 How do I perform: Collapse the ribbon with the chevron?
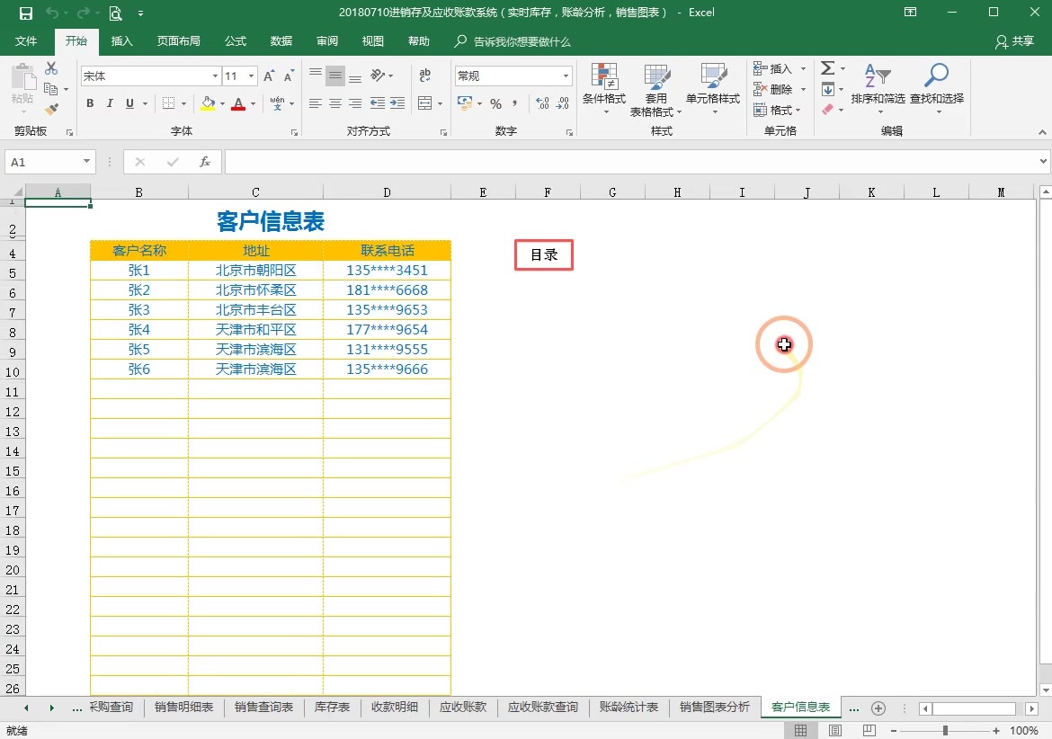(x=1042, y=132)
